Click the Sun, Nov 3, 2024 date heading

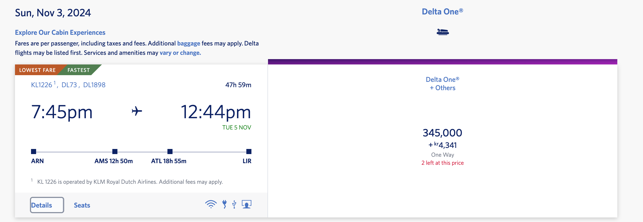(53, 13)
